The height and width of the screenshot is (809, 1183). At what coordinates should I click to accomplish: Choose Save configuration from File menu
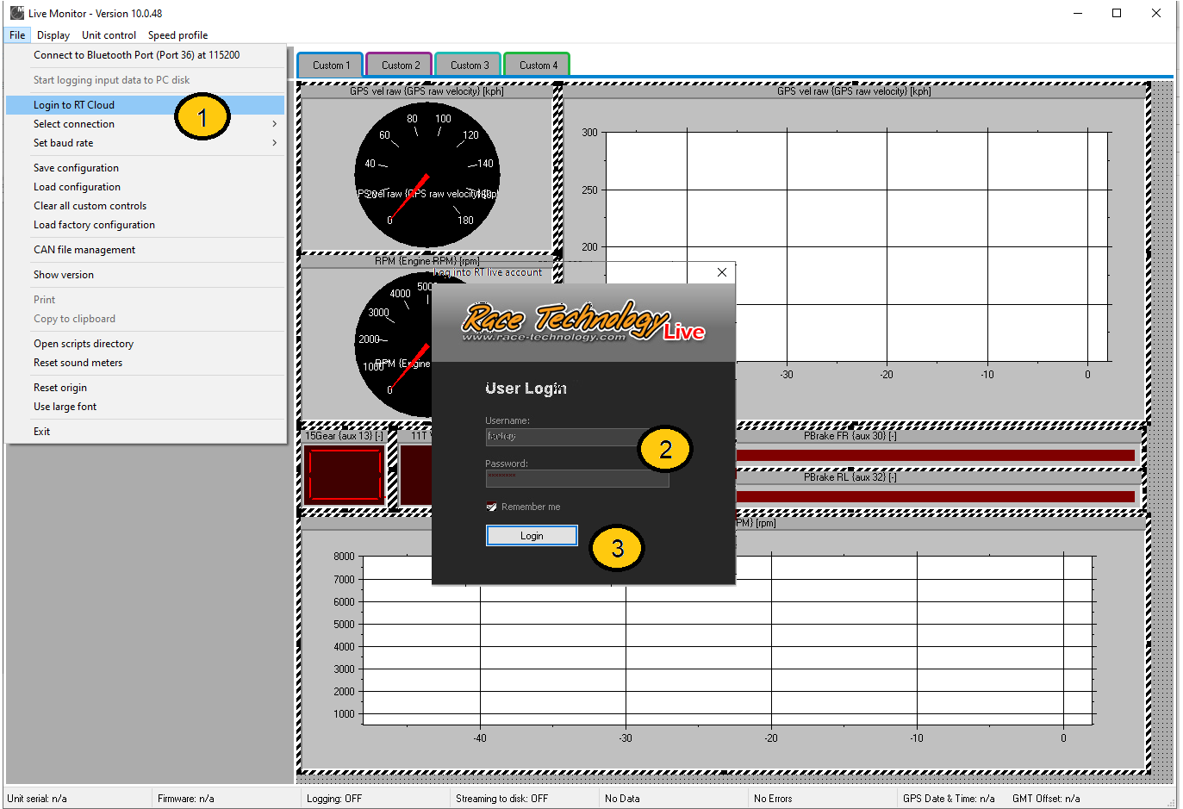pos(76,168)
